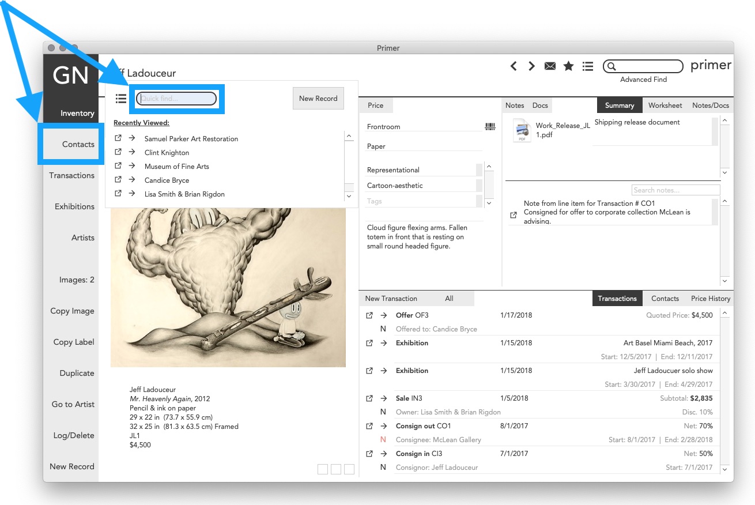The height and width of the screenshot is (505, 755).
Task: Click the Work_Release_JL PDF document icon
Action: coord(523,130)
